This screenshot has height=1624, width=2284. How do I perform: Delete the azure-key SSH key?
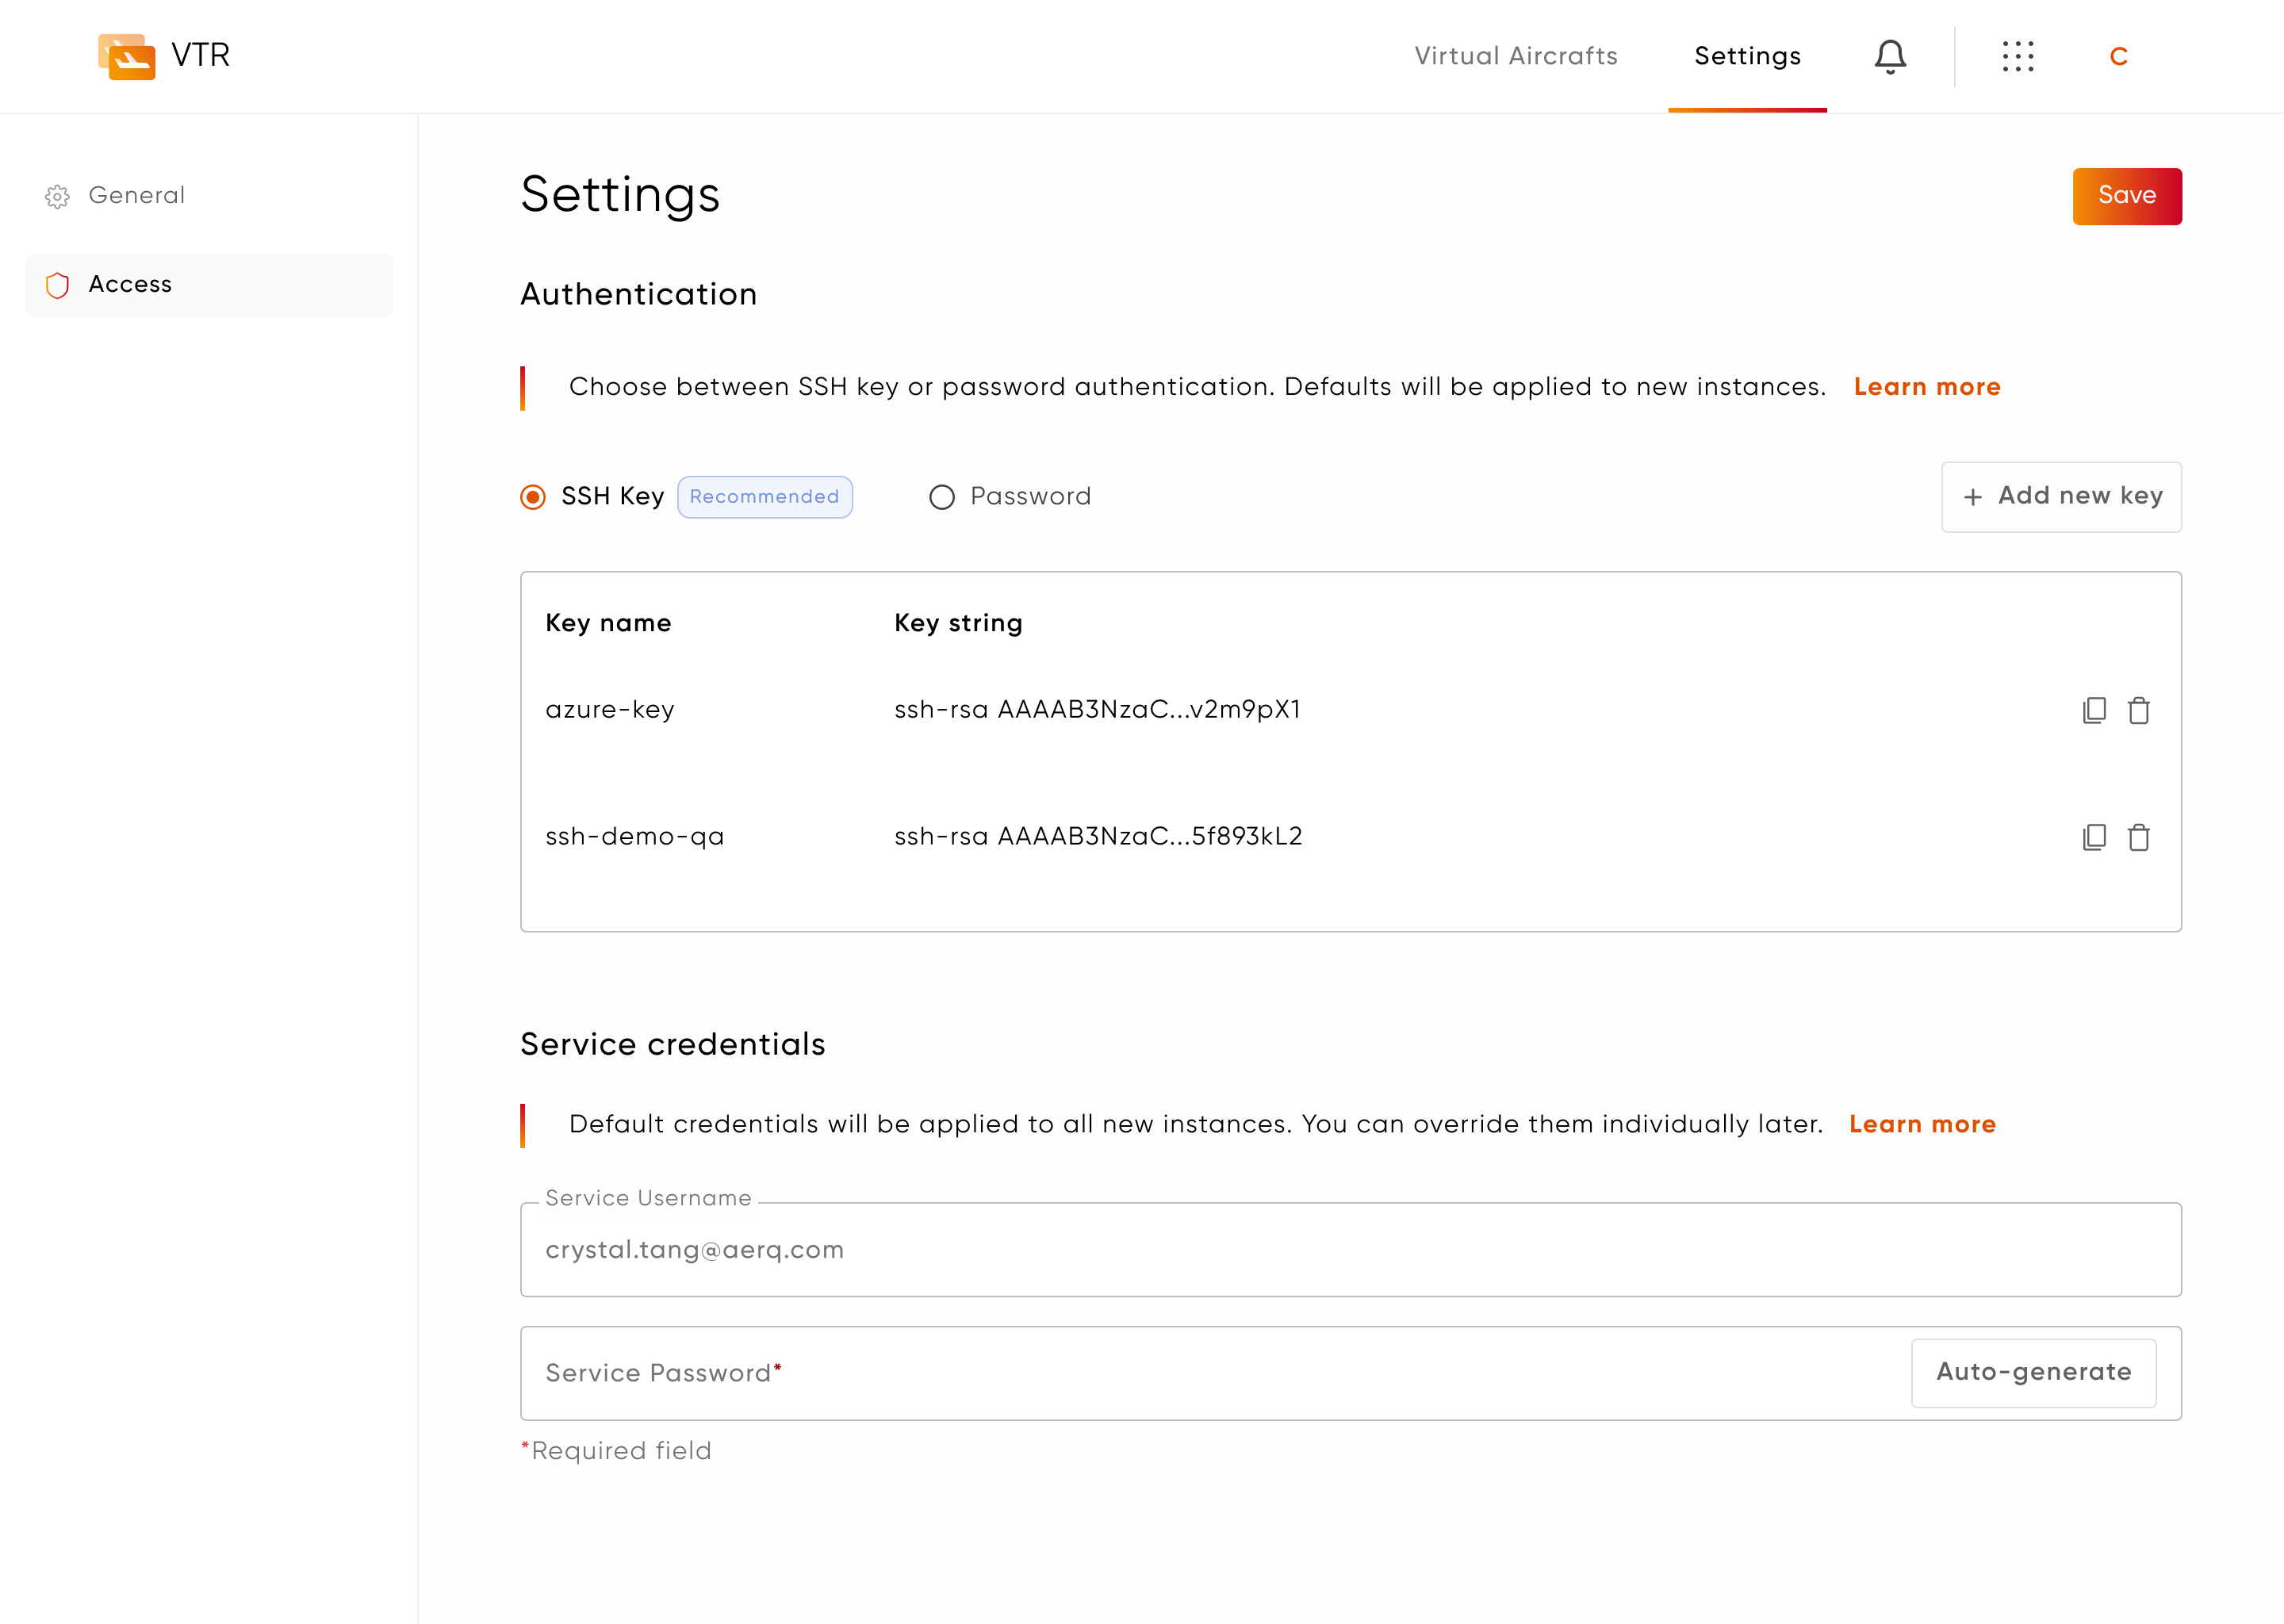coord(2138,710)
